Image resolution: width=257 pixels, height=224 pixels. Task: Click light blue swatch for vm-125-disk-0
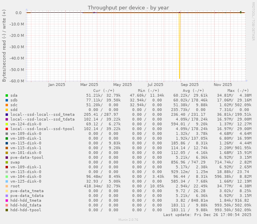[7, 181]
